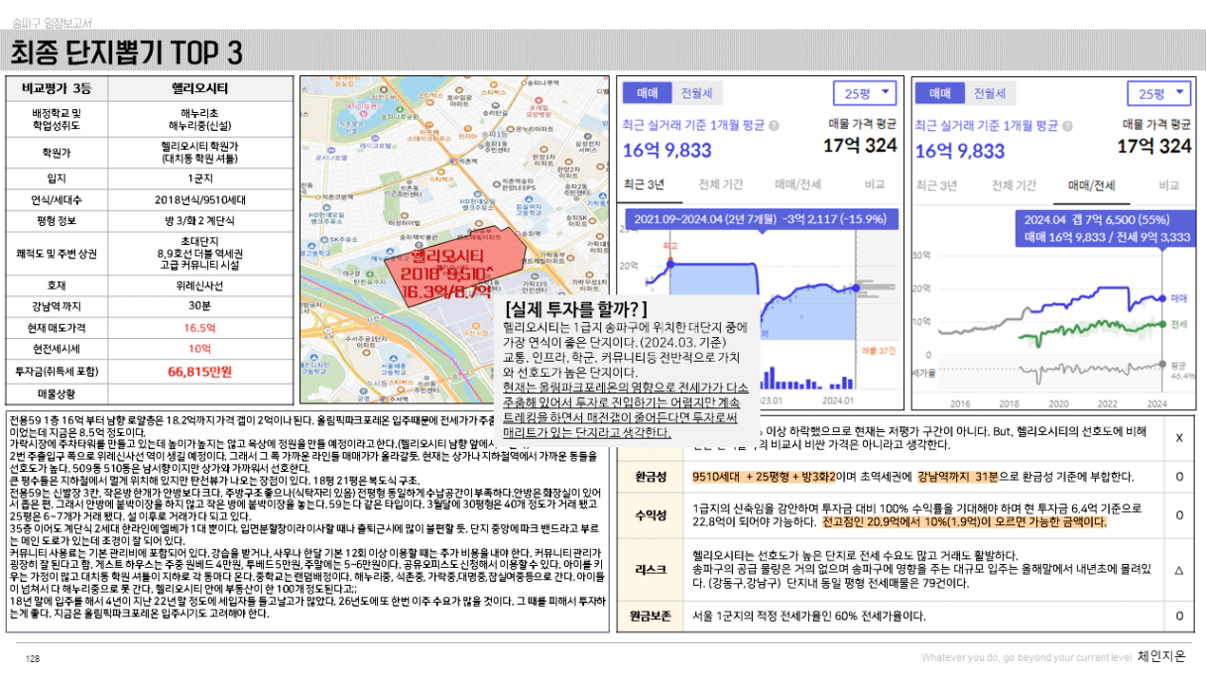Click the 석촌역 subway station marker on the map

pyautogui.click(x=453, y=161)
